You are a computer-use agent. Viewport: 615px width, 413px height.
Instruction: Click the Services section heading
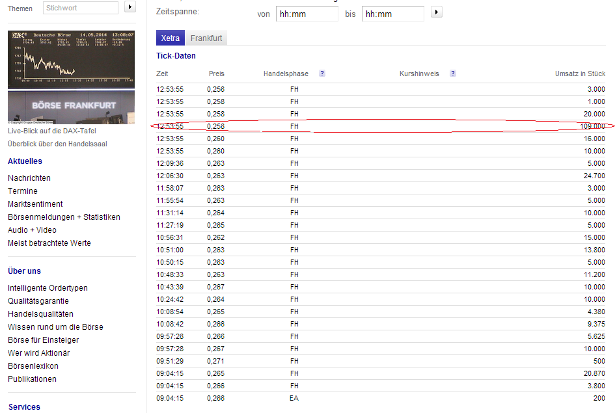(x=24, y=407)
